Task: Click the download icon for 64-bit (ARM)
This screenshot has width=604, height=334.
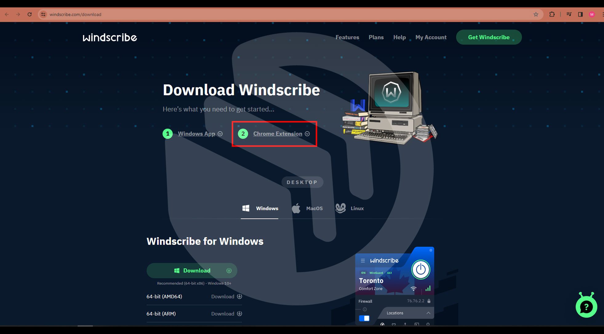Action: (x=239, y=314)
